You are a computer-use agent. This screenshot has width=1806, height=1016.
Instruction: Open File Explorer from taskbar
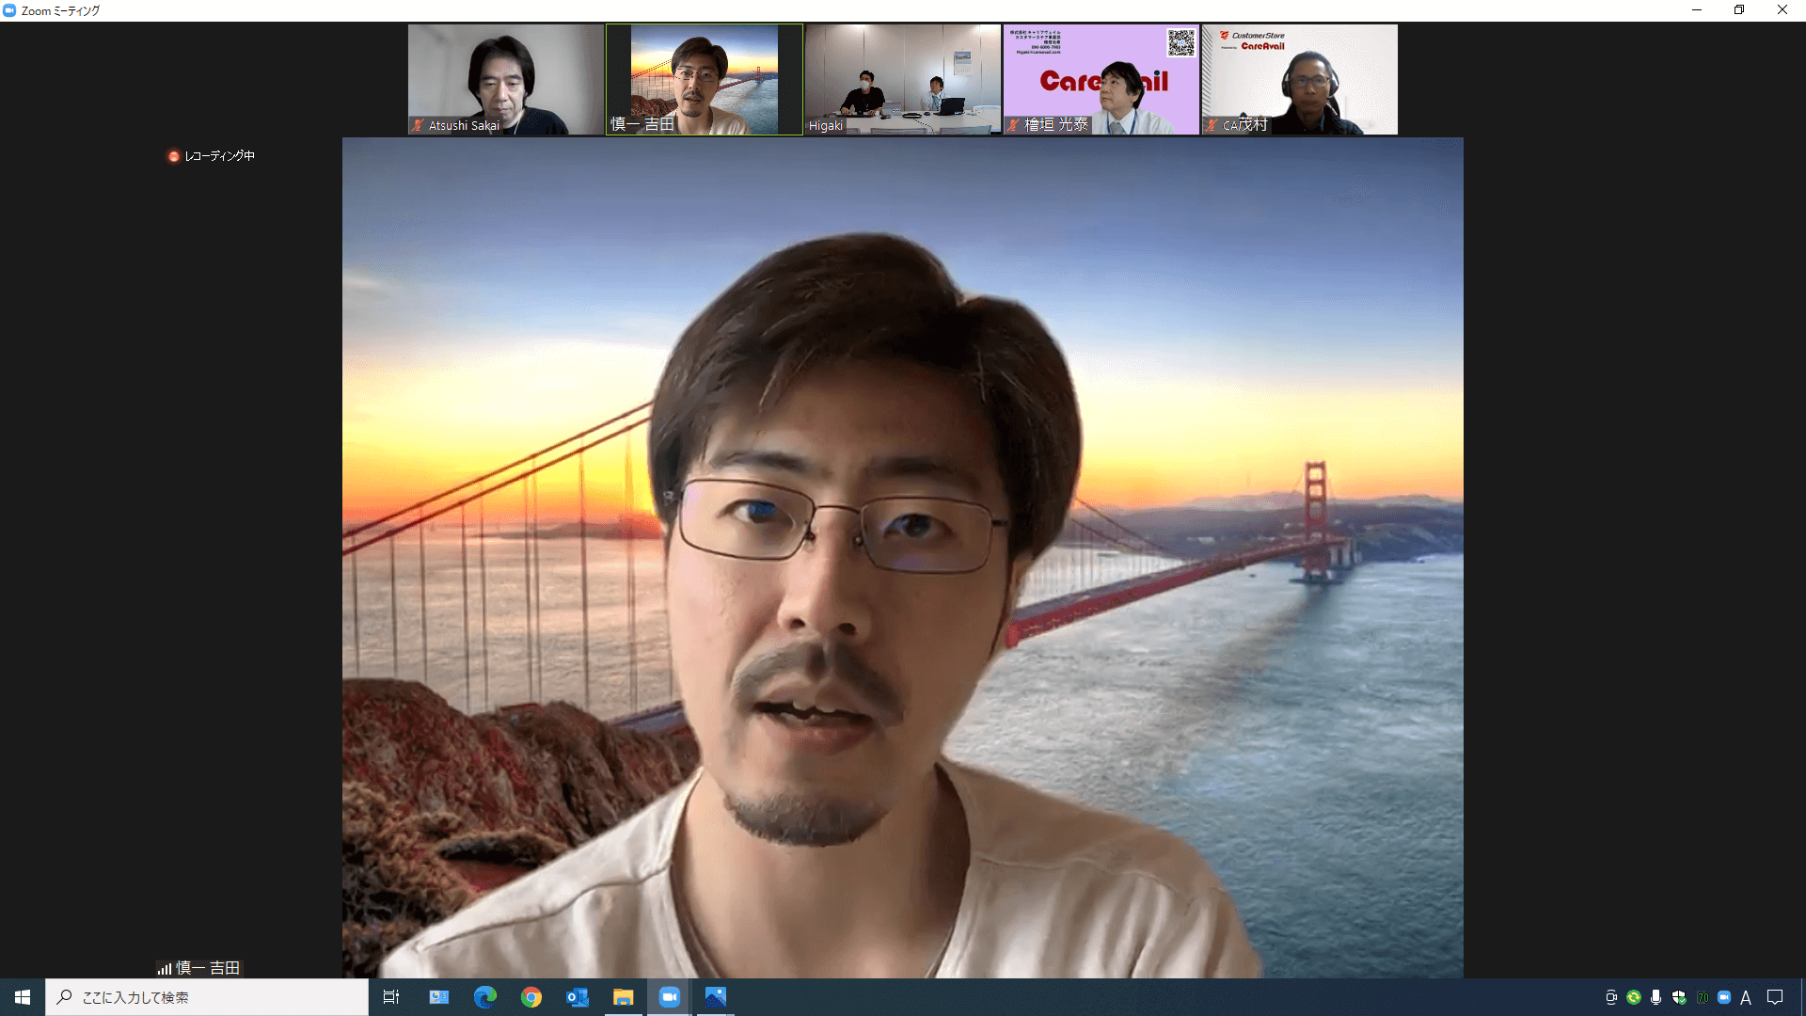(x=624, y=997)
